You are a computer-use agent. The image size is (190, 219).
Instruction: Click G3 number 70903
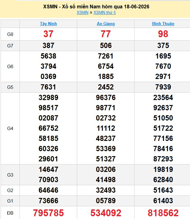48,180
